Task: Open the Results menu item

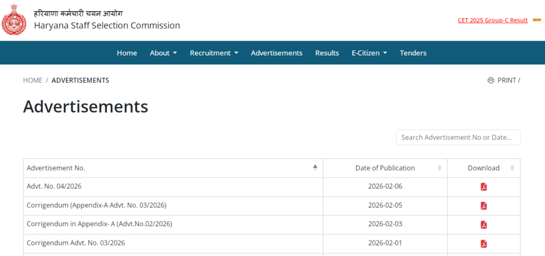Action: (x=327, y=53)
